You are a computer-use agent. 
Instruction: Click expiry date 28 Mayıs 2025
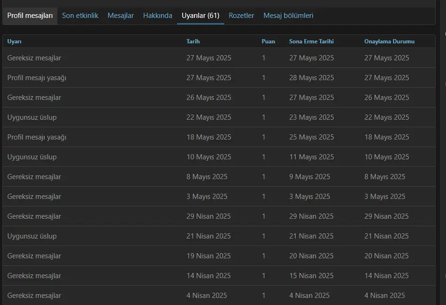pos(311,78)
